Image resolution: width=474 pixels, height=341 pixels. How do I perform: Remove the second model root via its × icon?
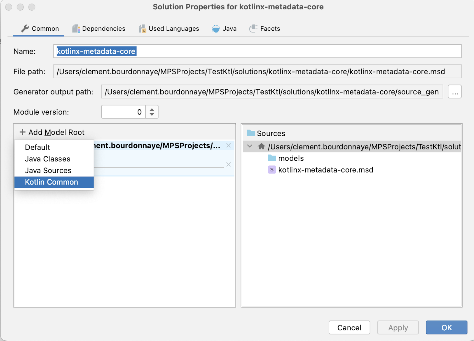click(228, 164)
